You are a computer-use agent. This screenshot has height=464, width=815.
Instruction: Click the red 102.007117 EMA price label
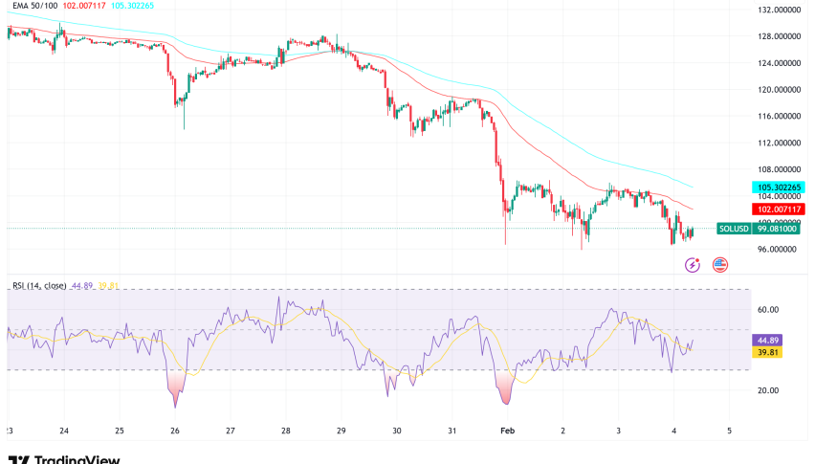[778, 209]
